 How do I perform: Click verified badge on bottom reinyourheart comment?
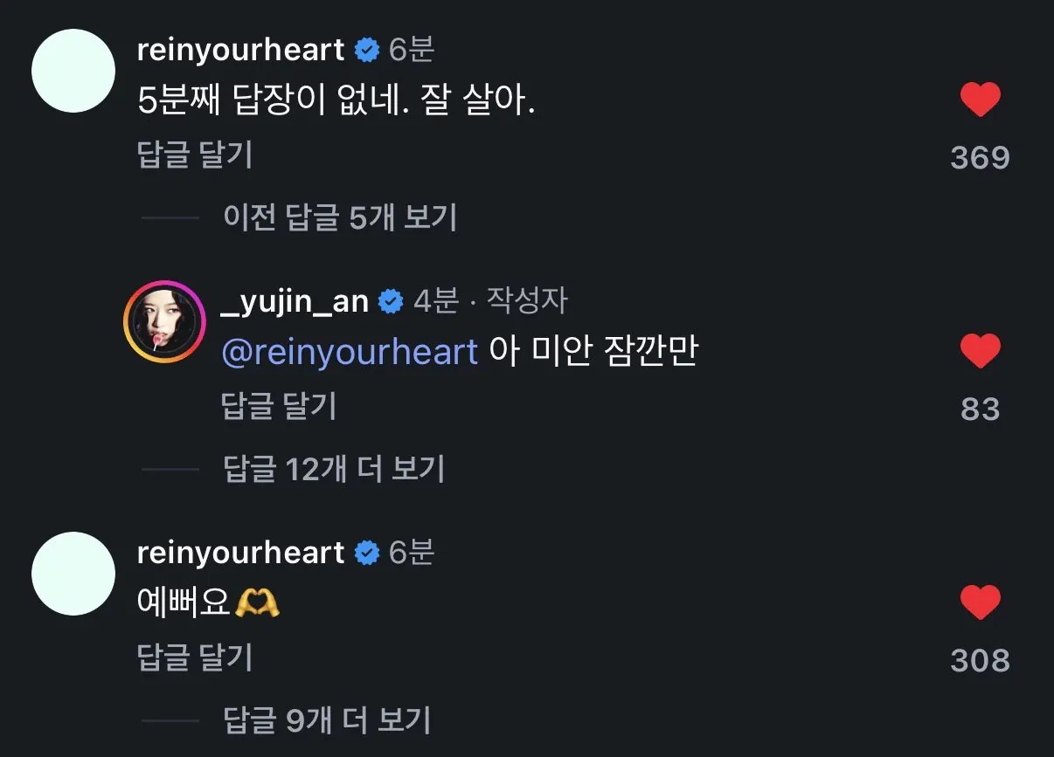coord(366,554)
